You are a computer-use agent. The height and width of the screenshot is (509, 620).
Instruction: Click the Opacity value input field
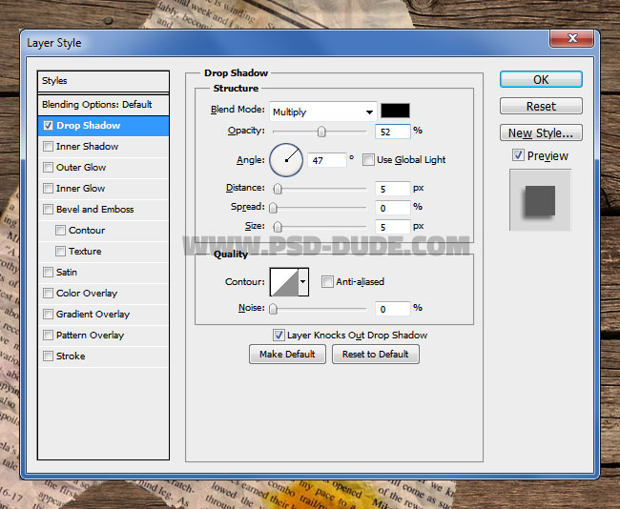tap(393, 131)
